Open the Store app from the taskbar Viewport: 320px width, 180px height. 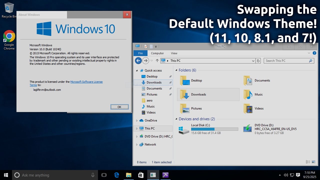[x=141, y=175]
